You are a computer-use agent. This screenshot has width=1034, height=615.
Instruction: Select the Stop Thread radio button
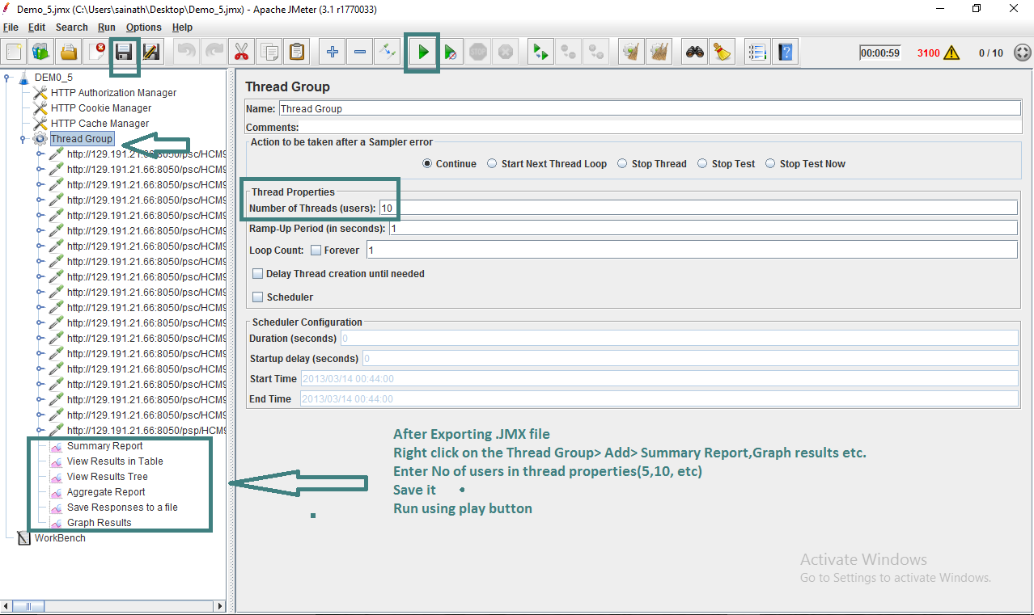click(622, 163)
